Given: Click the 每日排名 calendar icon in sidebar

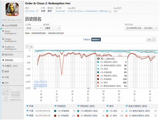Looking at the screenshot, I should pos(3,55).
